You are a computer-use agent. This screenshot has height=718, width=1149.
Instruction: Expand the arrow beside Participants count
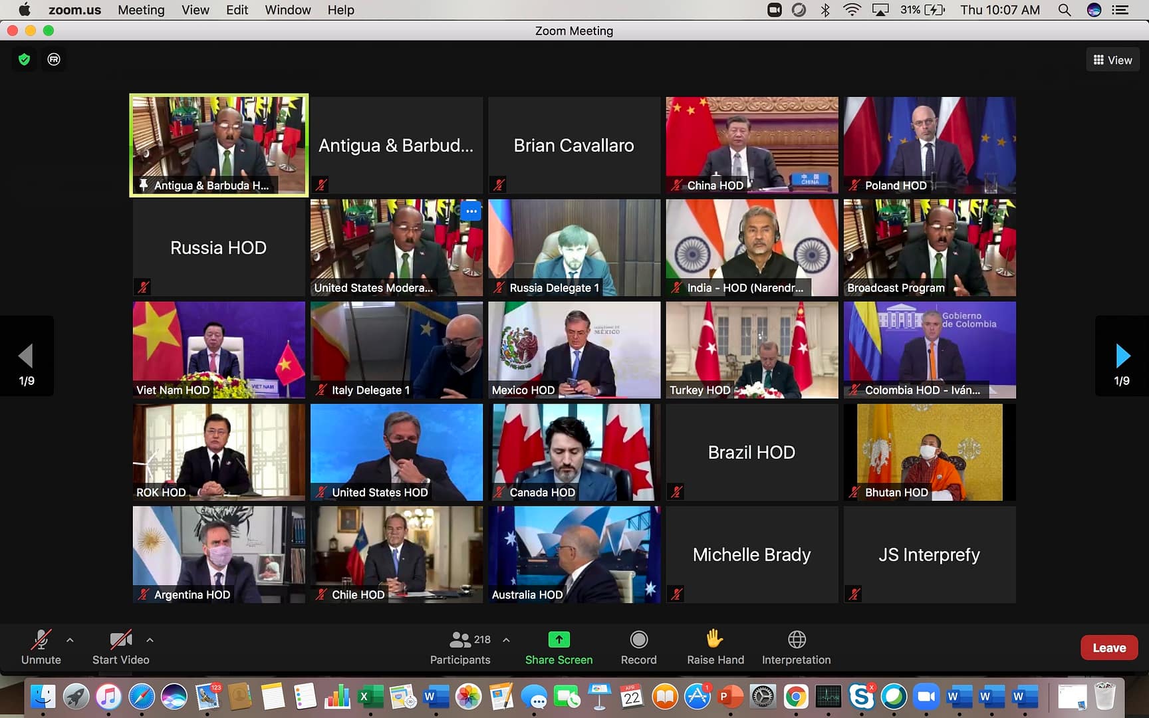click(506, 640)
